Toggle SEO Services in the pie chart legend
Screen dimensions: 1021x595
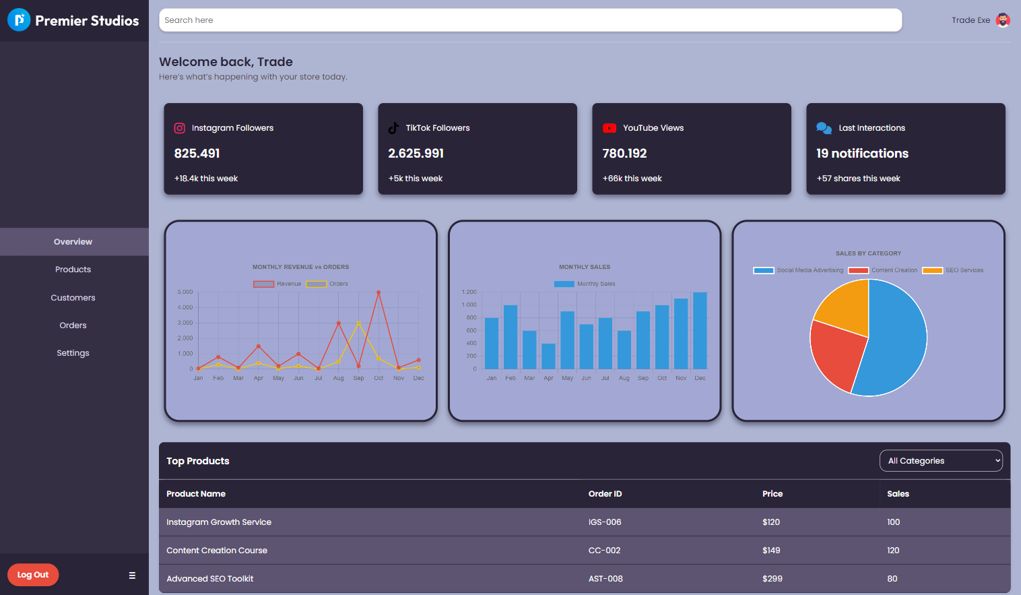click(953, 270)
